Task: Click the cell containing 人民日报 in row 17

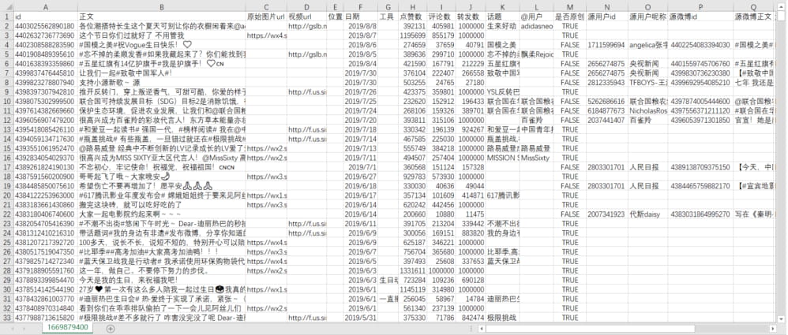Action: (647, 167)
